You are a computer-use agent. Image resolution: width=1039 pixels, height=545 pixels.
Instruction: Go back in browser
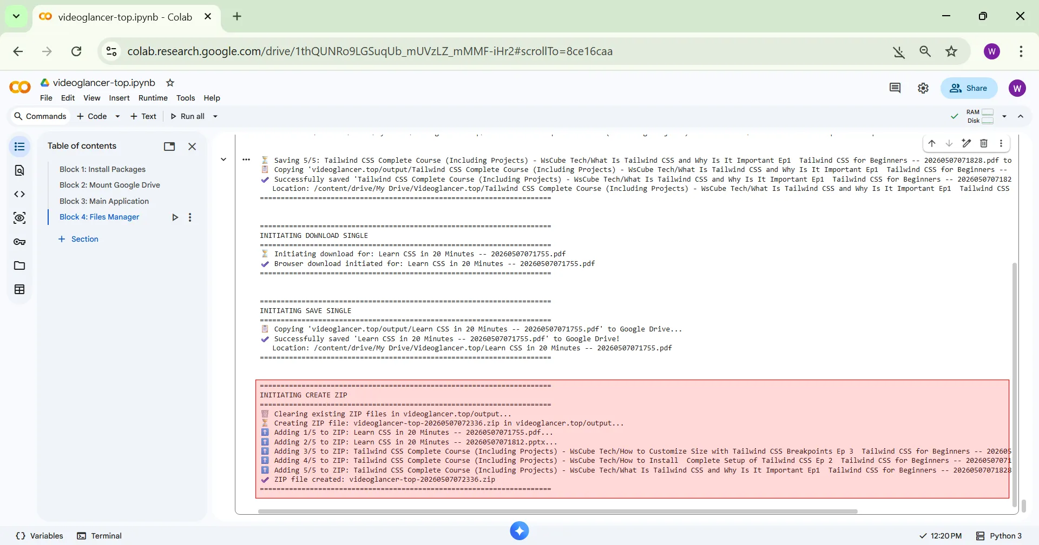pyautogui.click(x=18, y=51)
